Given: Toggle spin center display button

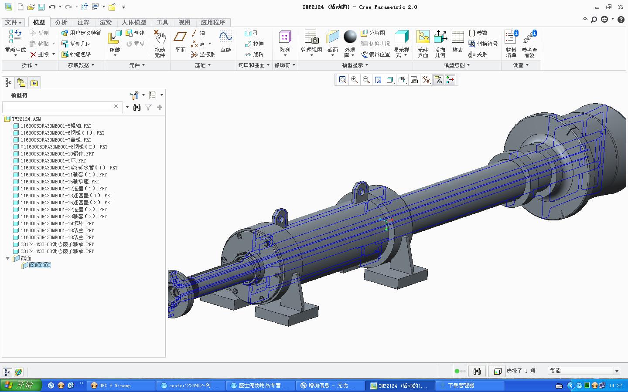Looking at the screenshot, I should tap(450, 80).
